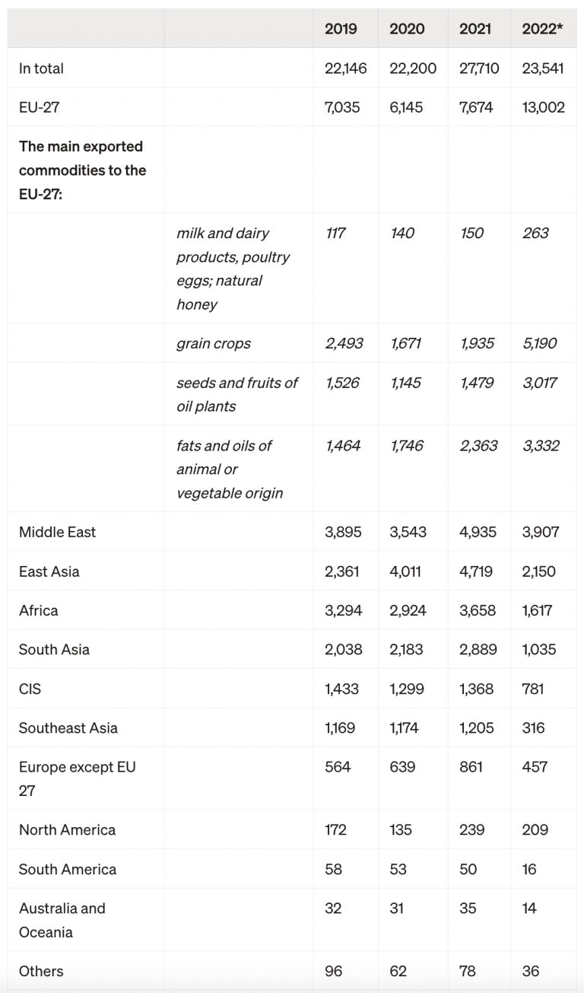Select the 2022* column header
Viewport: 584px width, 993px height.
click(542, 29)
